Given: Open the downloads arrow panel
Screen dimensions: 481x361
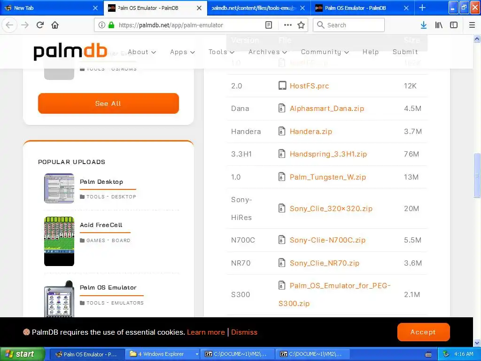Looking at the screenshot, I should pyautogui.click(x=424, y=25).
